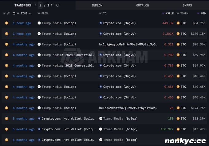Open address bc1q9g6ayuq0y9n9m96a3k89ptgr3p6
The height and width of the screenshot is (146, 209).
(x=128, y=44)
